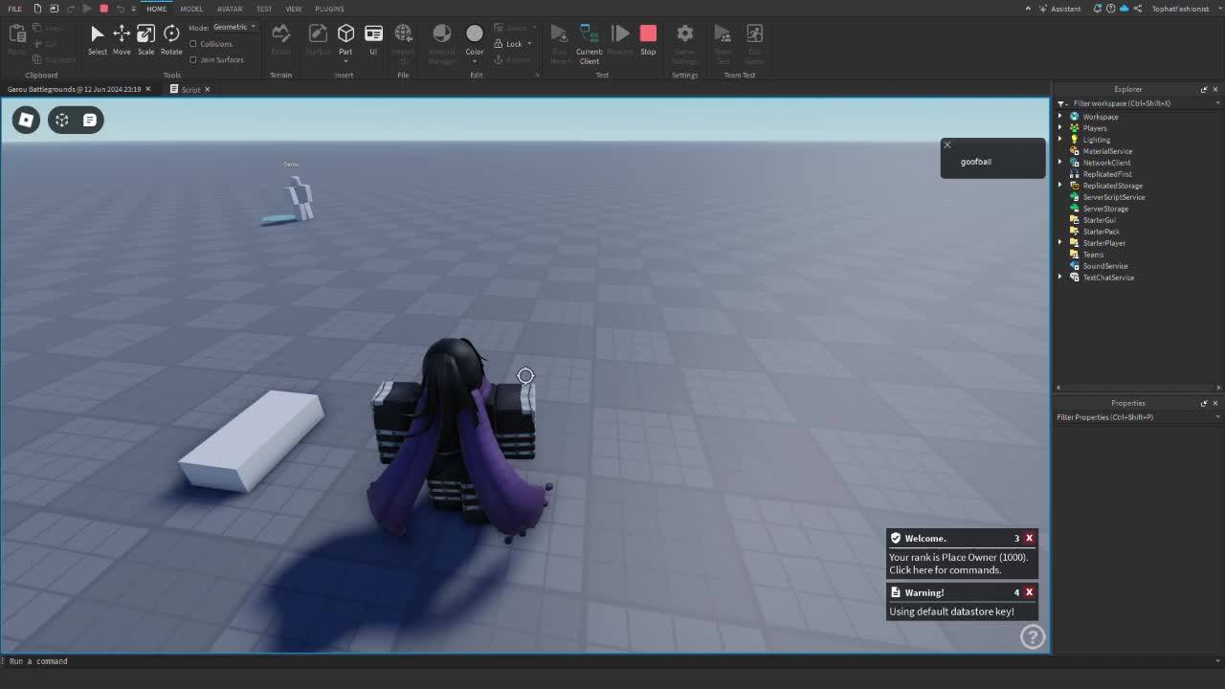Expand the Workspace tree node
1225x689 pixels.
coord(1060,117)
